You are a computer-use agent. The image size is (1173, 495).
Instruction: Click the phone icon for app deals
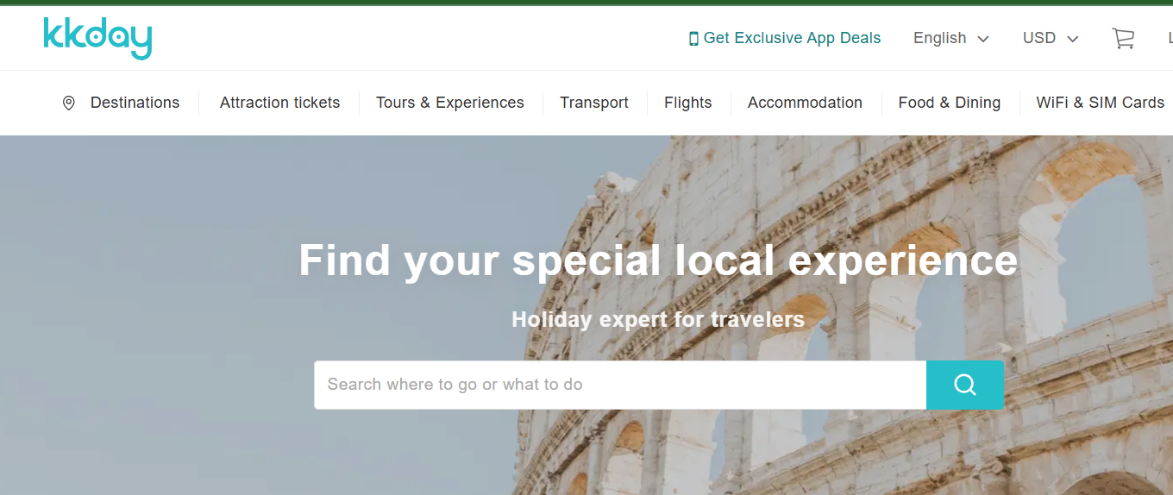pos(693,39)
